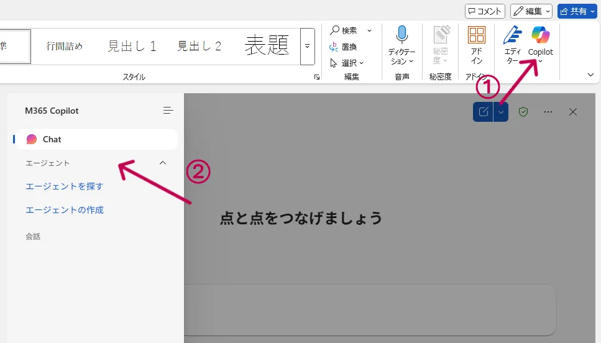Open the Editor (エディター) tool
This screenshot has height=343, width=601.
[x=513, y=45]
